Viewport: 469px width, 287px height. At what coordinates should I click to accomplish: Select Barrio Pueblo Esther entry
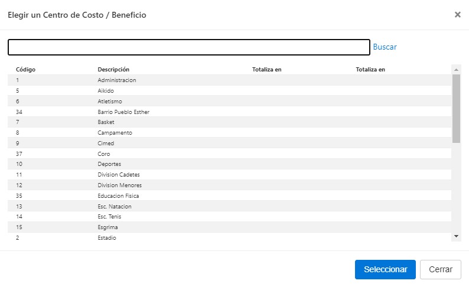coord(123,112)
